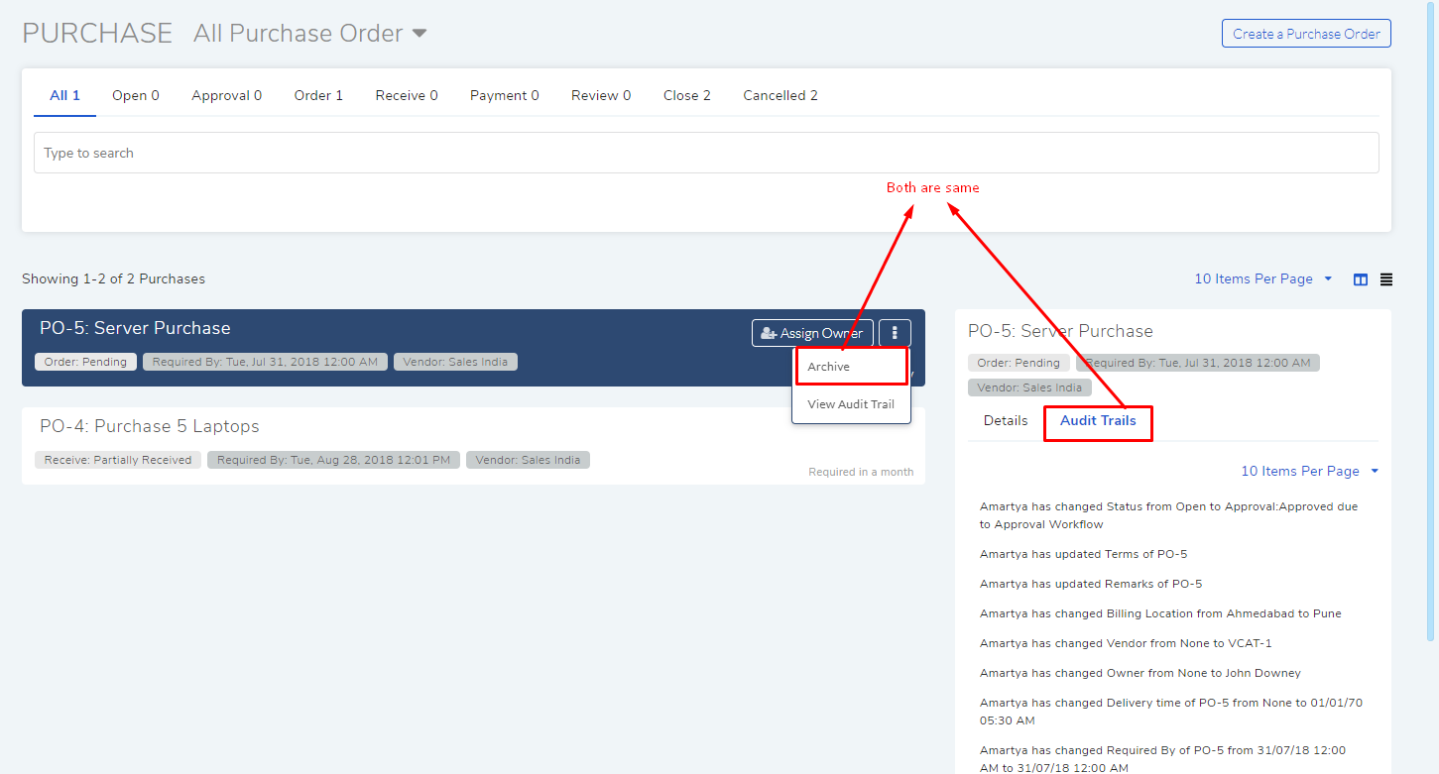Viewport: 1439px width, 774px height.
Task: Click audit entry about Status changed to Approval
Action: tap(1169, 515)
